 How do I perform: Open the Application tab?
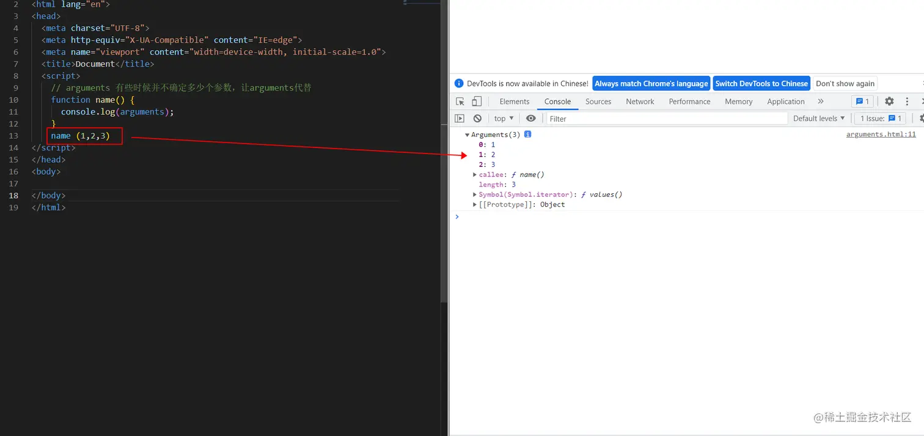[786, 102]
